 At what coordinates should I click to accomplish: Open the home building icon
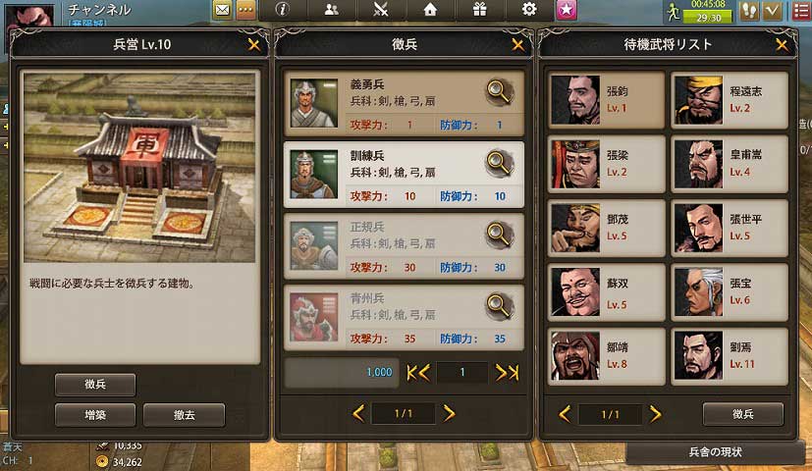tap(430, 9)
